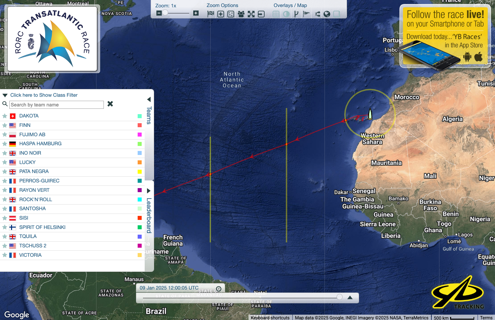The image size is (495, 320).
Task: Select SPIRIT OF HELSINKI from the team list
Action: 42,227
